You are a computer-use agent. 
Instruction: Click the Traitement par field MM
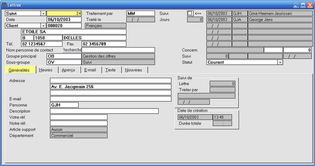point(141,13)
